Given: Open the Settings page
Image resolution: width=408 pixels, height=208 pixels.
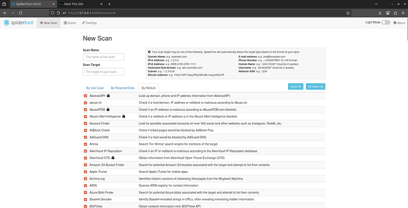Looking at the screenshot, I should click(89, 23).
